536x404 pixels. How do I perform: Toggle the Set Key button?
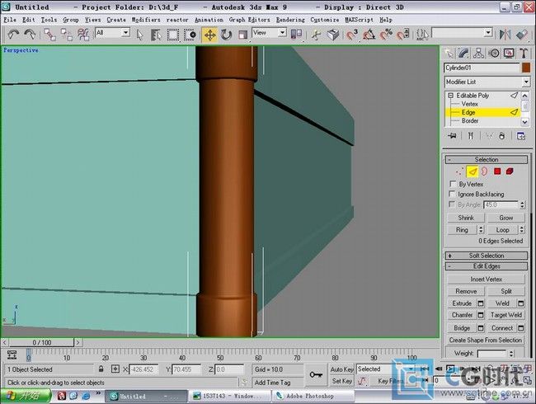pyautogui.click(x=341, y=381)
